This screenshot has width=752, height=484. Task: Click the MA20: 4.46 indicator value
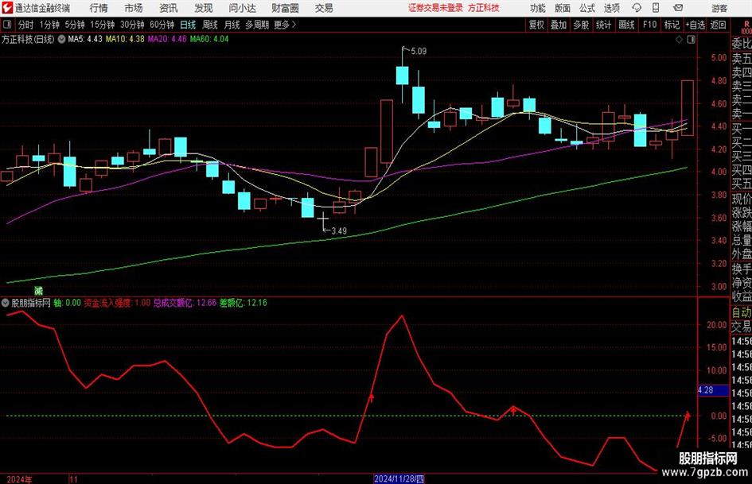(x=167, y=39)
